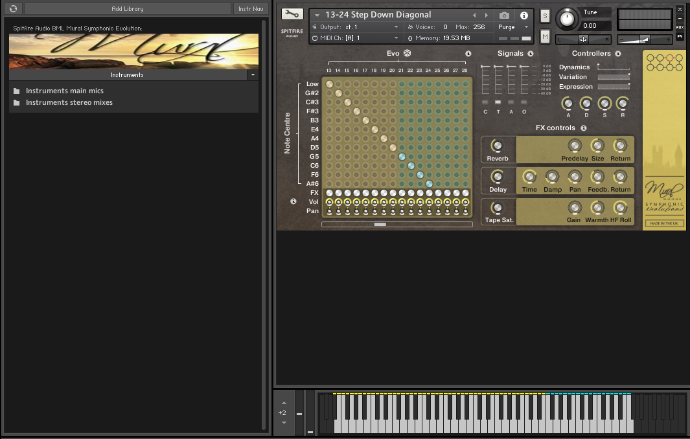The width and height of the screenshot is (690, 439).
Task: Go to previous instrument with left arrow
Action: point(474,16)
